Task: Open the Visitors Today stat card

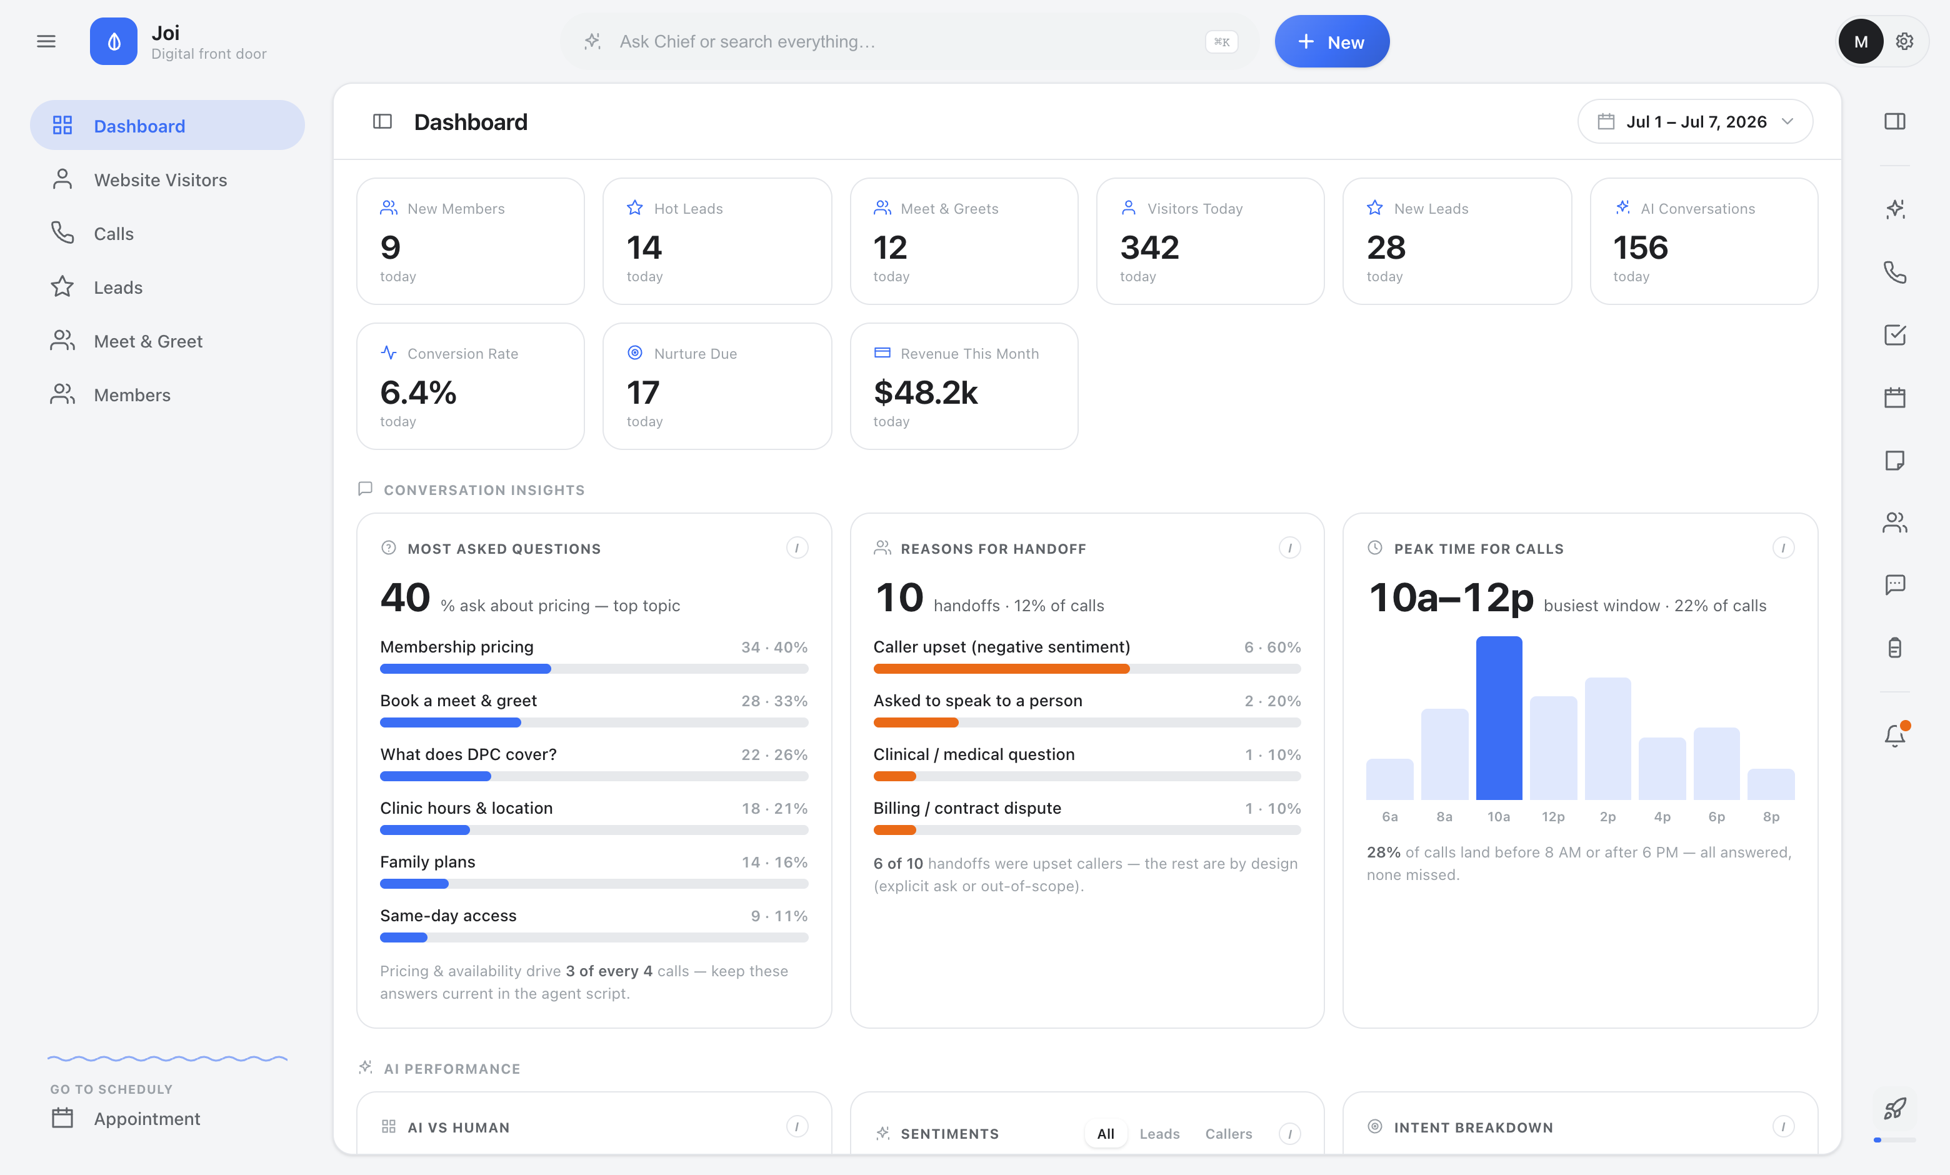Action: pyautogui.click(x=1210, y=241)
